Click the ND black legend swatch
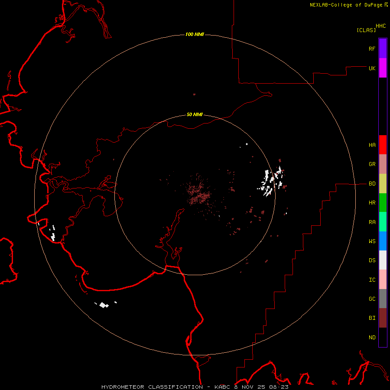Screen dimensions: 390x390 click(383, 337)
